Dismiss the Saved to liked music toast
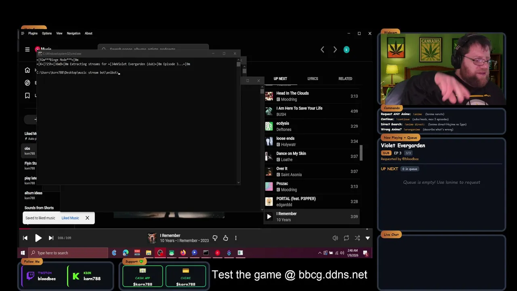This screenshot has height=291, width=517. coord(87,218)
